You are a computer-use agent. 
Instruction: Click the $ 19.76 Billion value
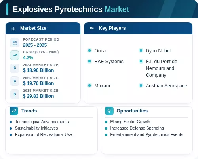point(38,83)
